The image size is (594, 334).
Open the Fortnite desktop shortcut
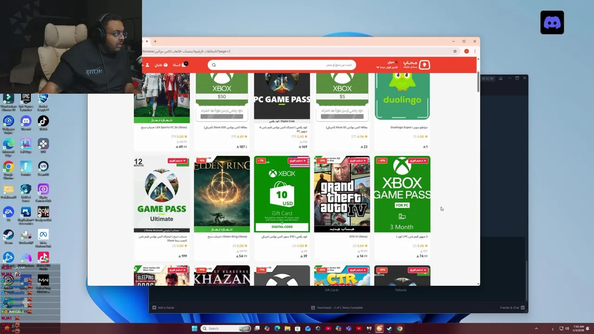click(x=26, y=168)
